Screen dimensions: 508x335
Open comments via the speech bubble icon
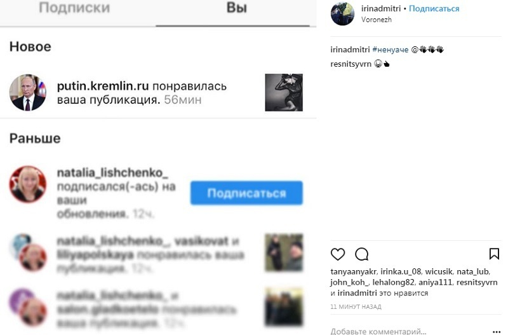click(361, 254)
